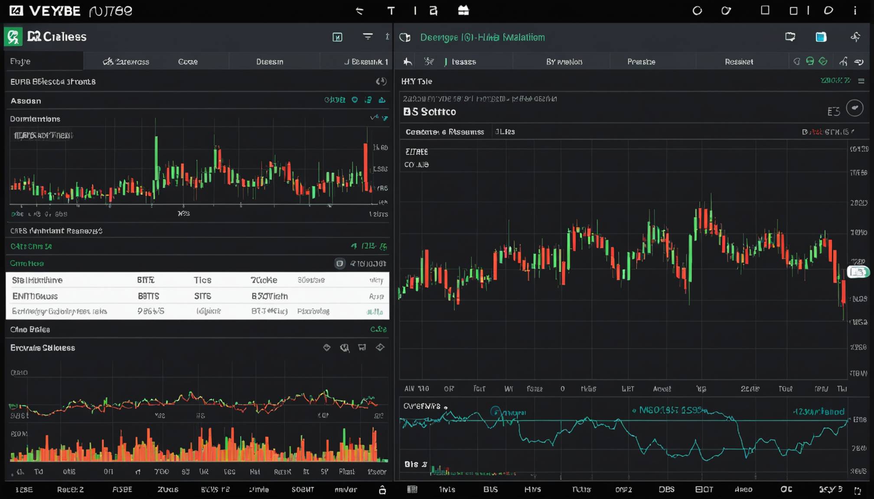Toggle the checkbox next to Cinerioe value
874x499 pixels.
[x=340, y=263]
